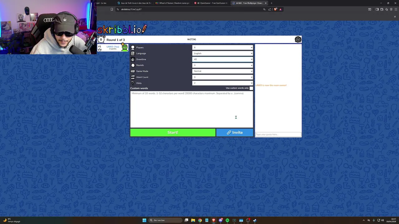Open Task View from taskbar

tap(186, 220)
